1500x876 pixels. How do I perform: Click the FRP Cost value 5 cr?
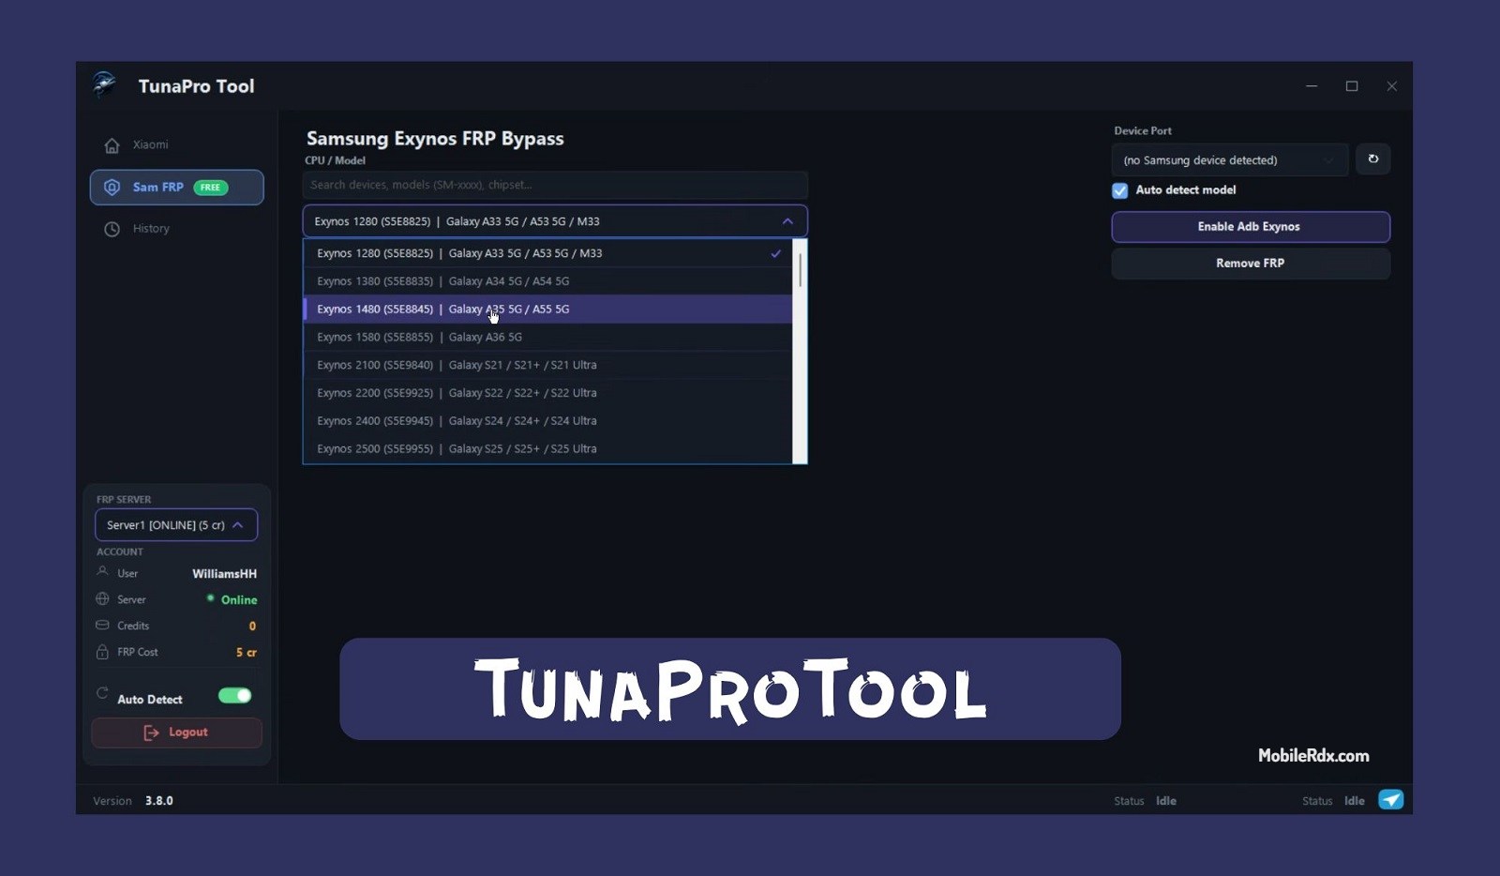pyautogui.click(x=247, y=652)
